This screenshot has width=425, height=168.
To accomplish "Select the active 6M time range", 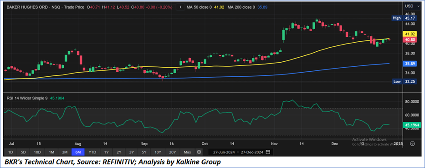I will [78, 152].
